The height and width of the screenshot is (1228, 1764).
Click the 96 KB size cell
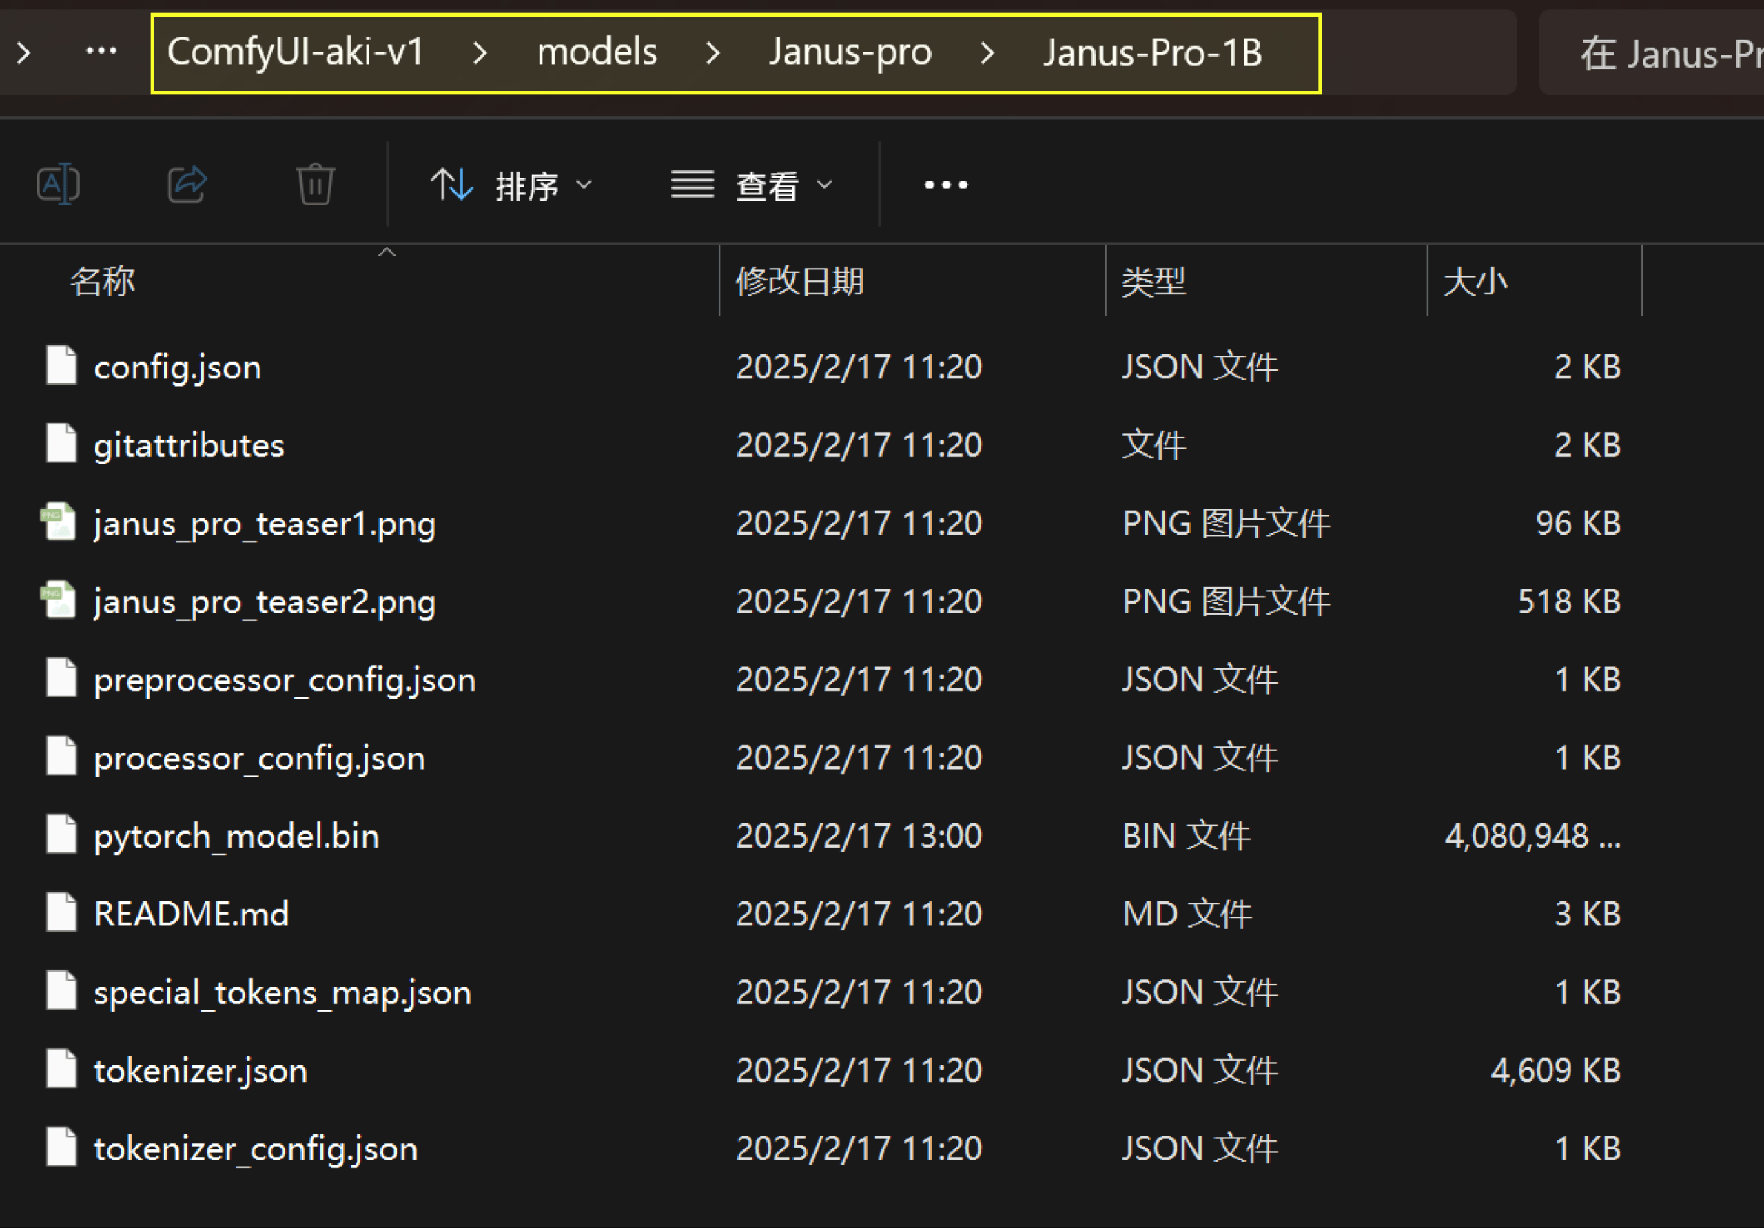(x=1578, y=522)
